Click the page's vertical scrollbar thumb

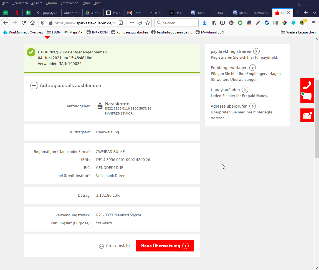(317, 119)
